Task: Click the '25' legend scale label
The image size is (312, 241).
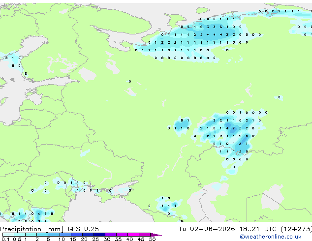Action: pyautogui.click(x=95, y=239)
